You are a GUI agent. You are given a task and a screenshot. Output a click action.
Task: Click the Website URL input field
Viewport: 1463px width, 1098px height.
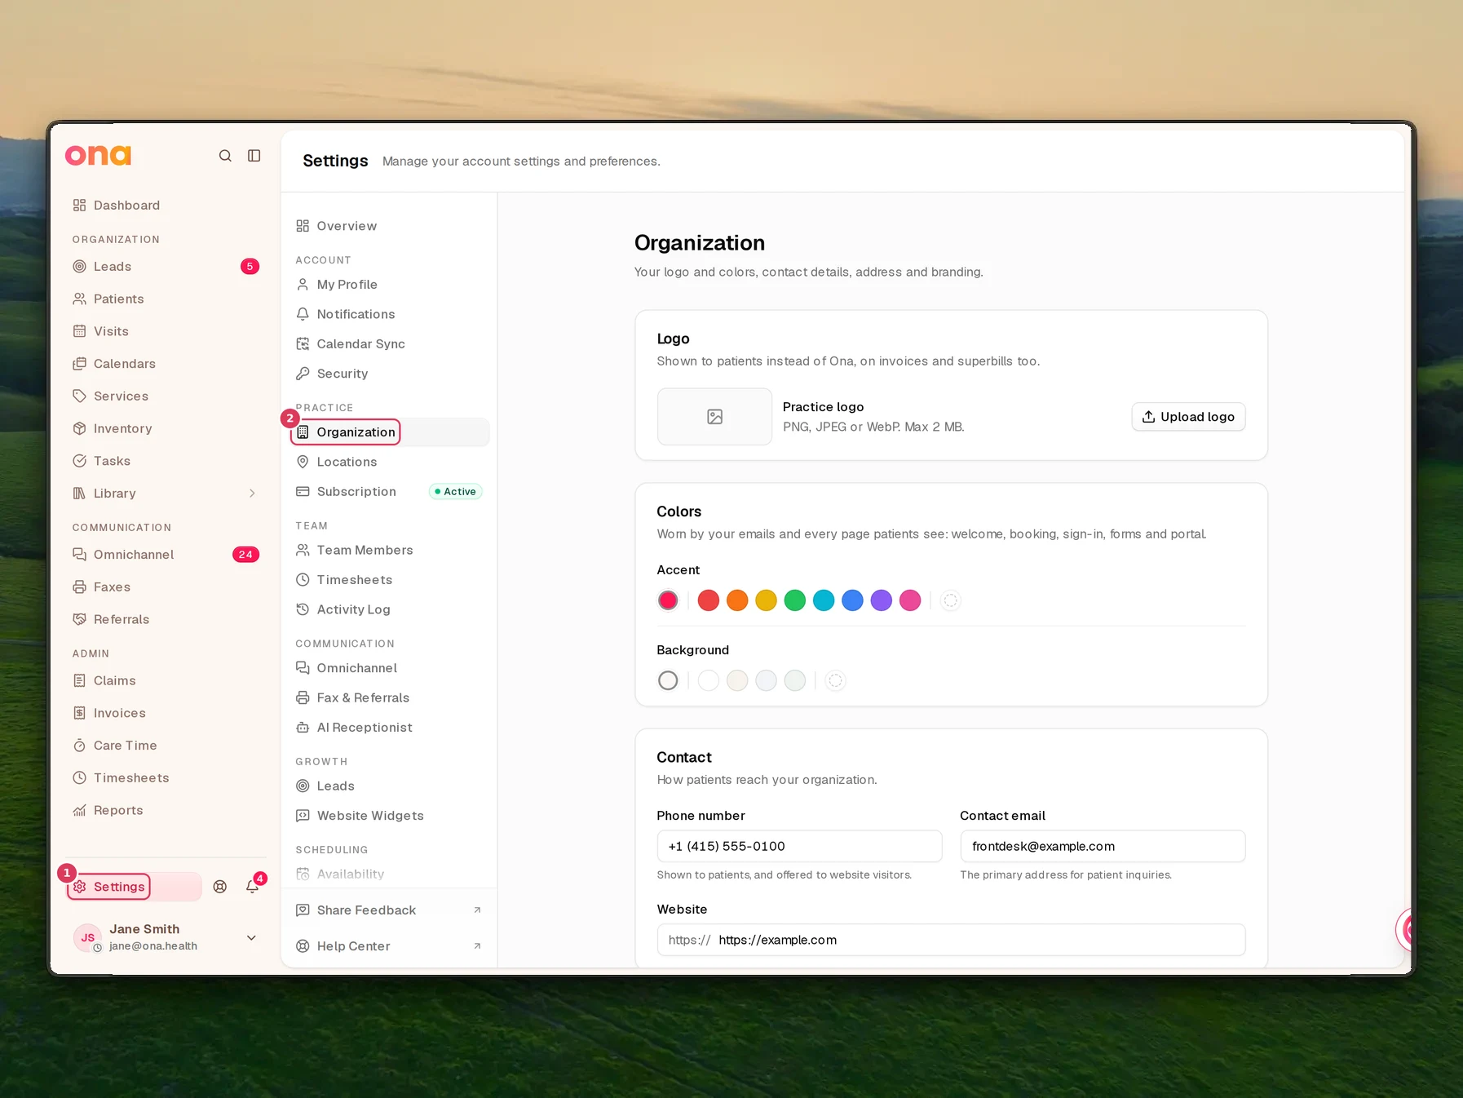pos(951,940)
